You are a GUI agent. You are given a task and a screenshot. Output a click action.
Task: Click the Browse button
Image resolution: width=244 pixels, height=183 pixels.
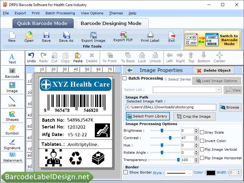[x=230, y=107]
